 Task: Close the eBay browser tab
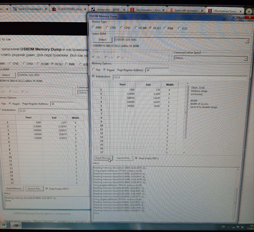pos(85,10)
